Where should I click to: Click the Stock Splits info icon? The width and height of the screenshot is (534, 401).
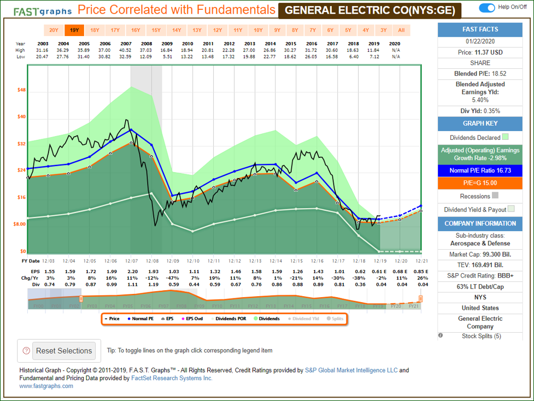441,336
